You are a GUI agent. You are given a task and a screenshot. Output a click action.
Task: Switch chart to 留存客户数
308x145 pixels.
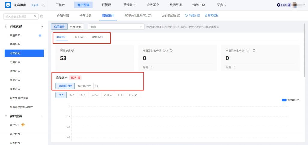click(x=84, y=86)
